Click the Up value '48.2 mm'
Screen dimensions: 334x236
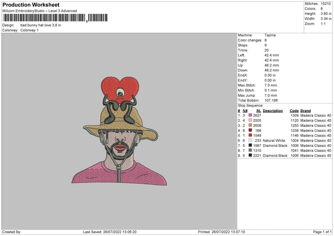tap(272, 65)
